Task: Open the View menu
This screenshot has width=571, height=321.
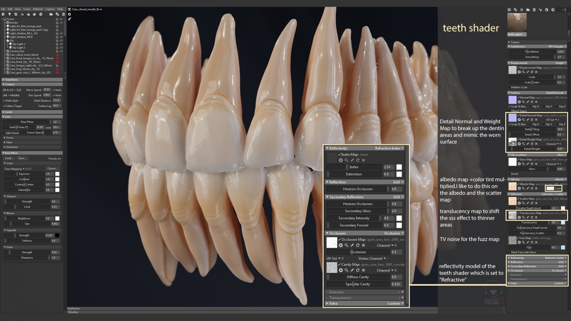Action: [x=18, y=9]
